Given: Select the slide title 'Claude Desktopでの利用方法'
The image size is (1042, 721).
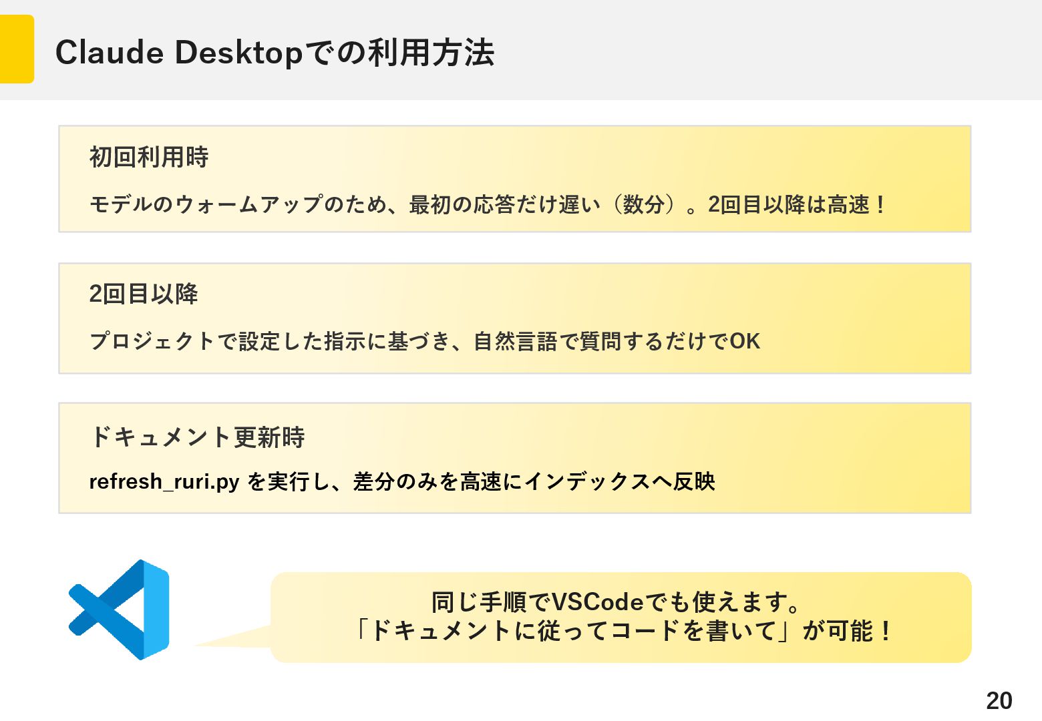Looking at the screenshot, I should pos(275,52).
